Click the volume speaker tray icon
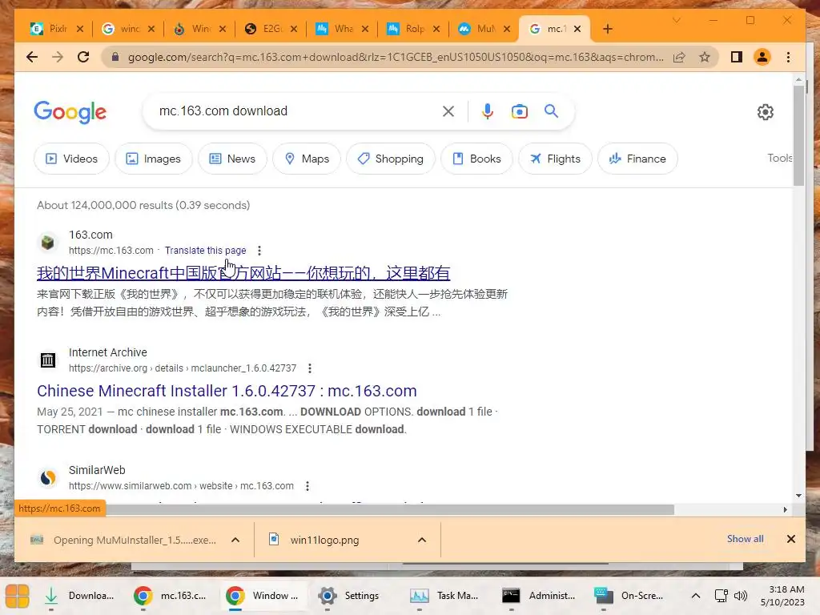Screen dimensions: 820x615 point(741,596)
